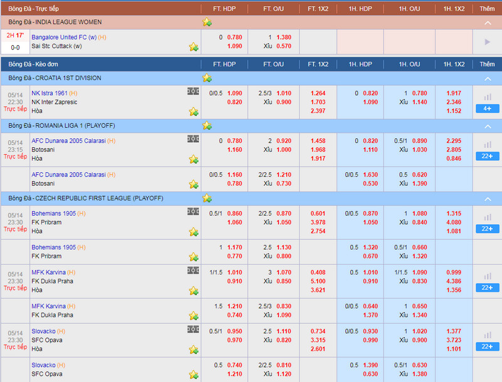Open pitch scoreboard icon for NK Istra 1961
502x382 pixels.
pos(193,92)
